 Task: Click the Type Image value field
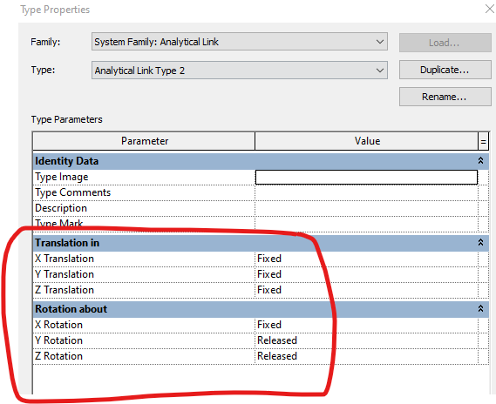point(366,178)
